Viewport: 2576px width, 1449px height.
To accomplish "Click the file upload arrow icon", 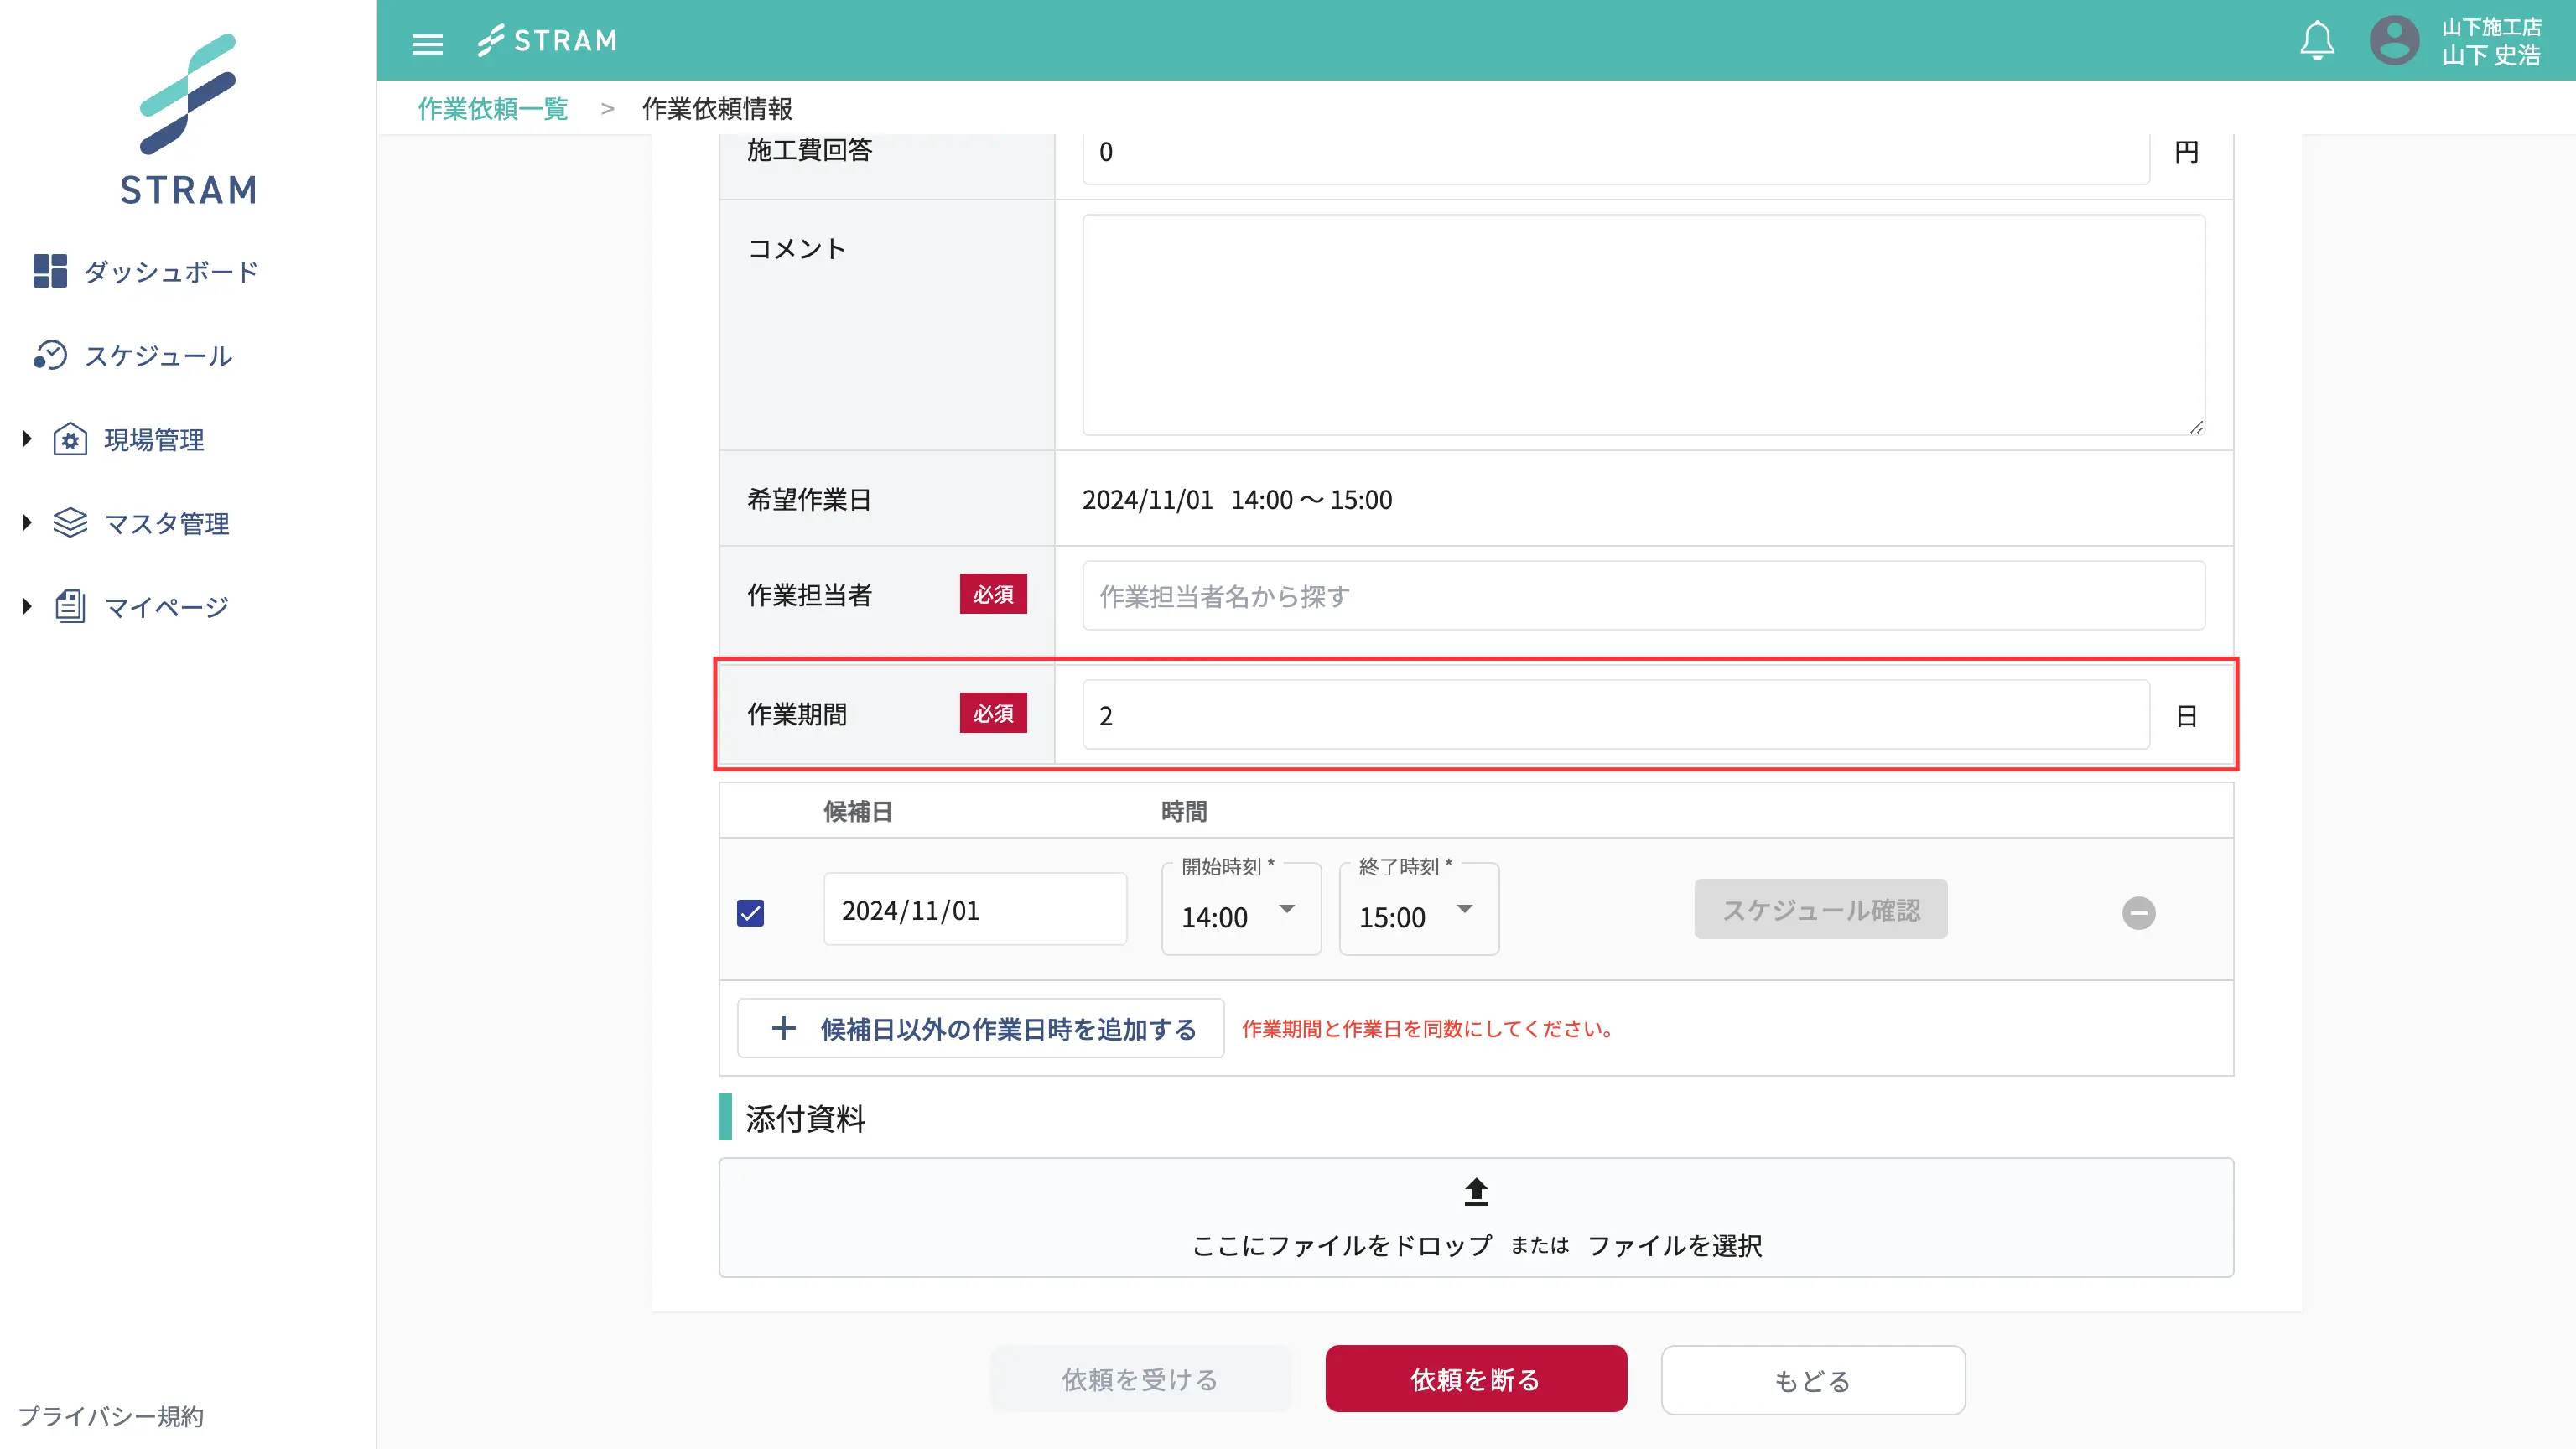I will point(1476,1191).
